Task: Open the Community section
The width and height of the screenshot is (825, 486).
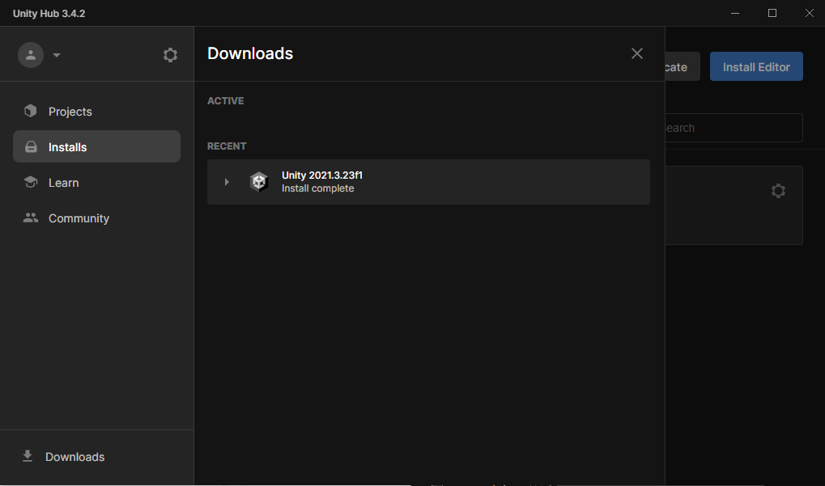Action: click(x=97, y=218)
